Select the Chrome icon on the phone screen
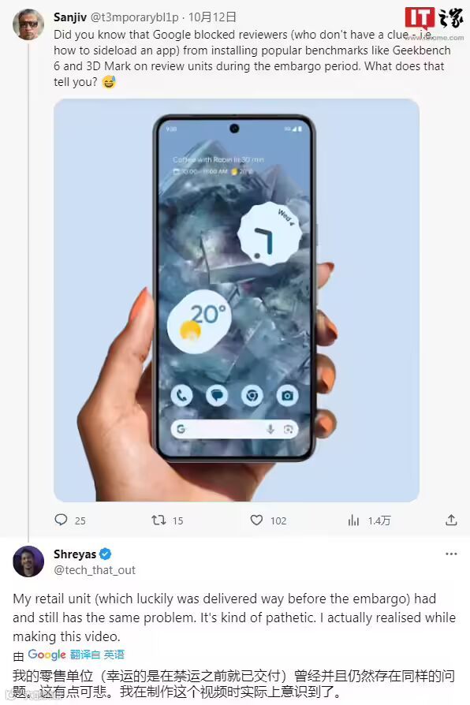 (252, 394)
